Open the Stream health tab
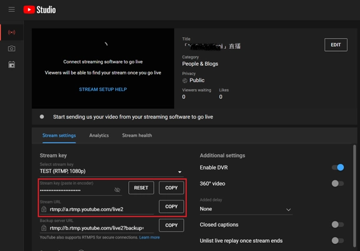Viewport: 360px width, 251px height. point(137,135)
